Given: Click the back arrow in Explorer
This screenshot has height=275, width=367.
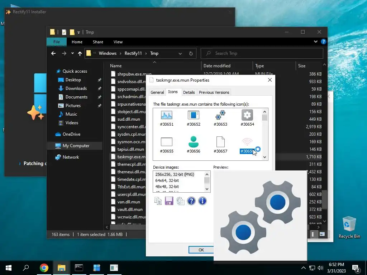Looking at the screenshot, I should (x=53, y=53).
